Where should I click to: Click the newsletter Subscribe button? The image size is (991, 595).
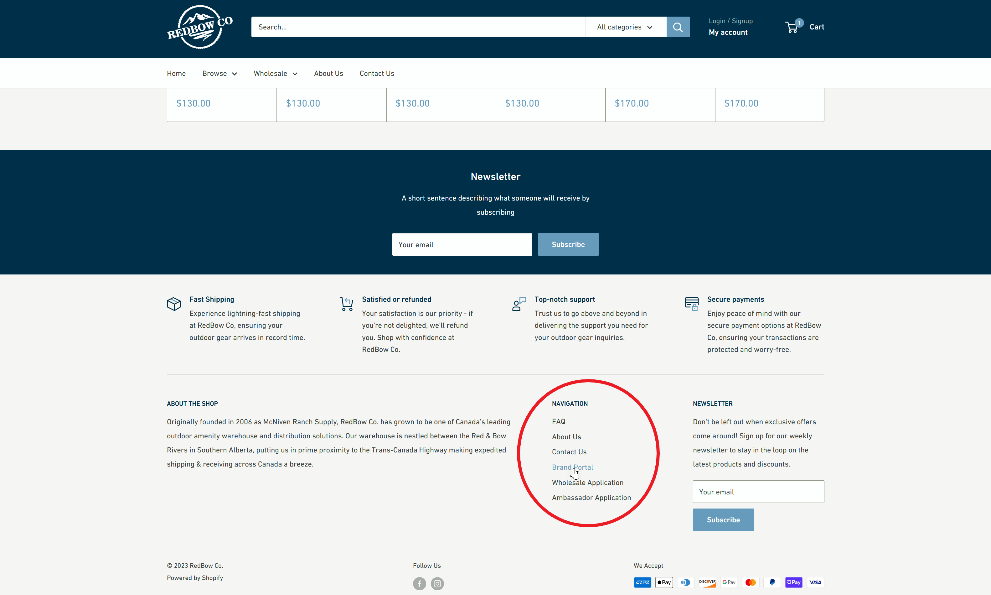click(x=568, y=244)
